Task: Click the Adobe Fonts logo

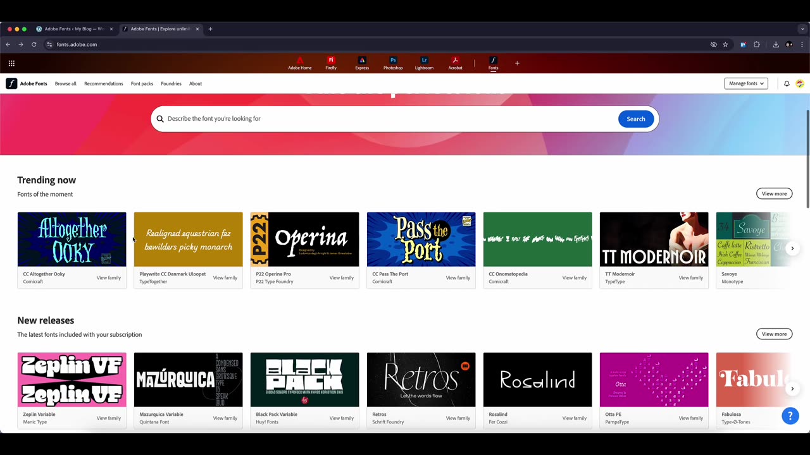Action: click(x=27, y=83)
